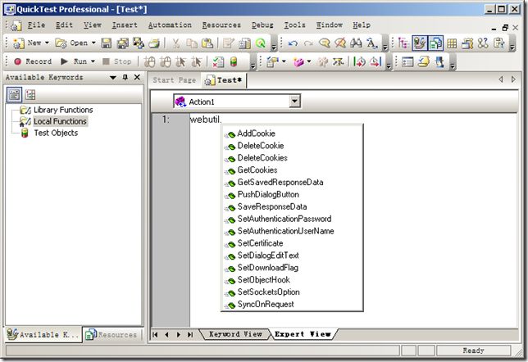
Task: Open the Tools menu
Action: (x=294, y=25)
